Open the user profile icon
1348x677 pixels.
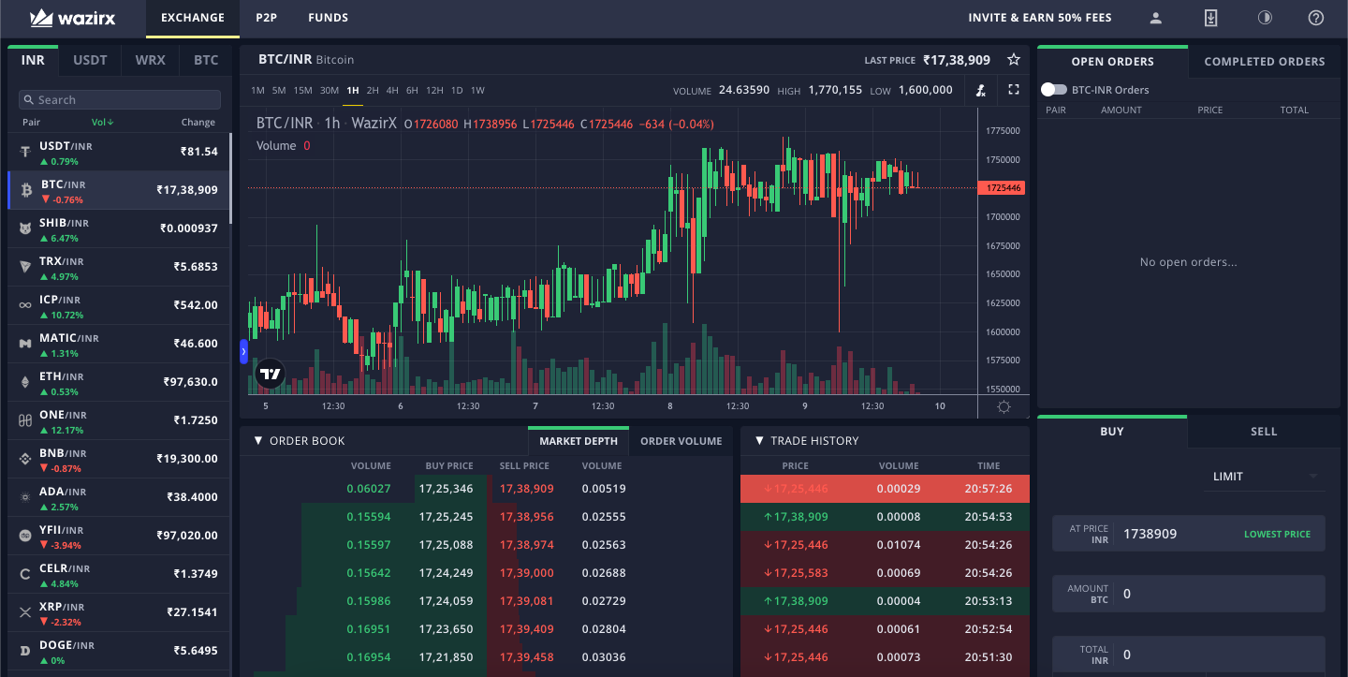click(x=1155, y=17)
